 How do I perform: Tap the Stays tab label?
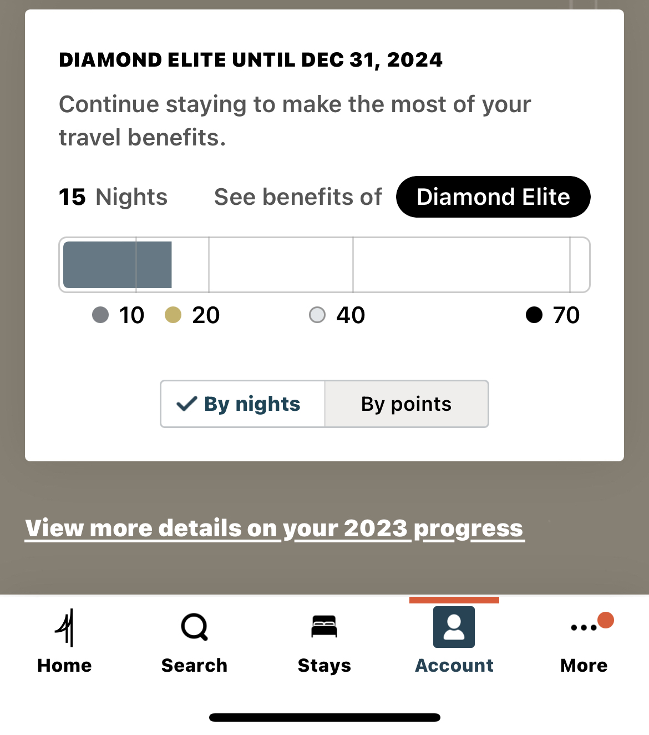click(324, 665)
